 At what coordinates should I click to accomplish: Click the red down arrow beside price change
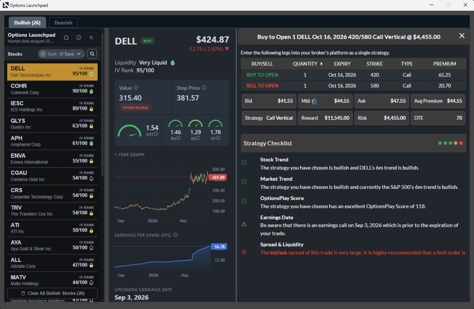click(227, 49)
